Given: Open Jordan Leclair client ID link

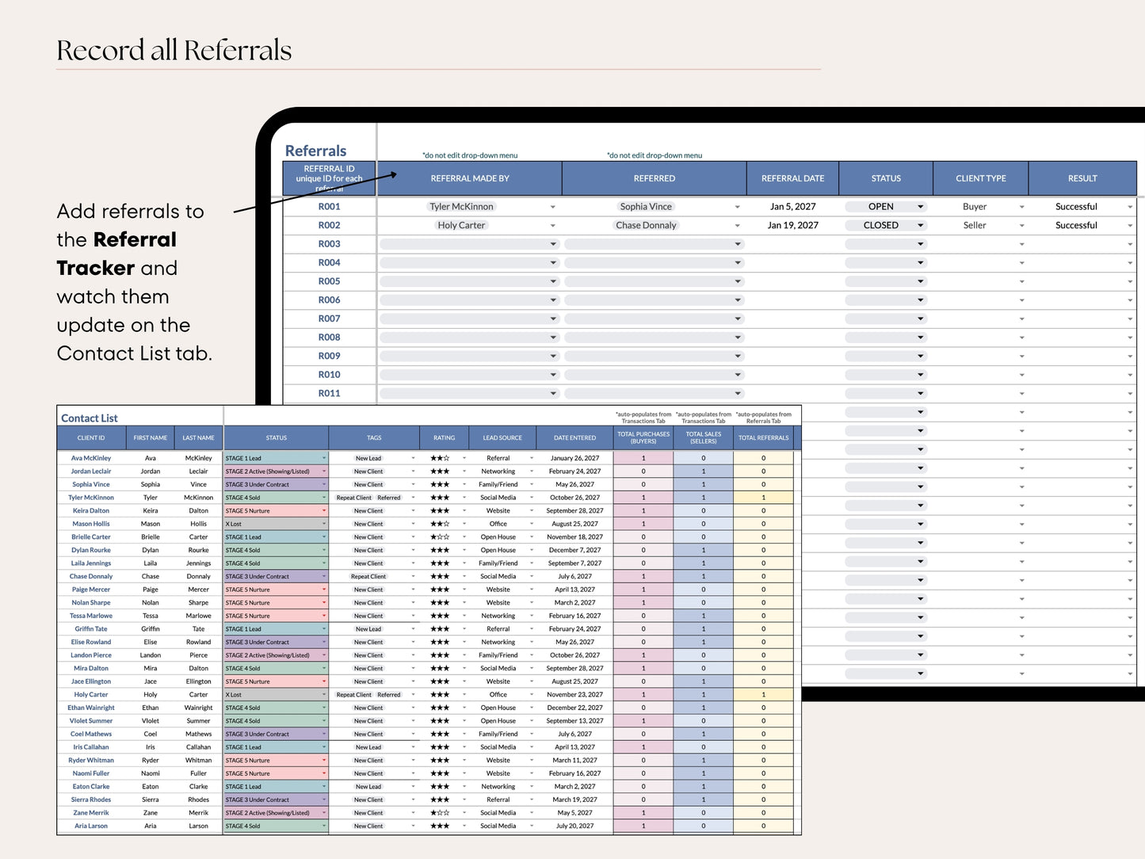Looking at the screenshot, I should coord(91,471).
